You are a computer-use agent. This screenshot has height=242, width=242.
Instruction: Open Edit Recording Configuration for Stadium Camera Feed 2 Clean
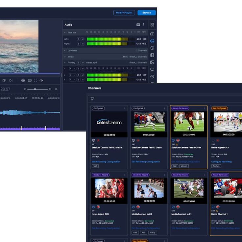pos(146,162)
